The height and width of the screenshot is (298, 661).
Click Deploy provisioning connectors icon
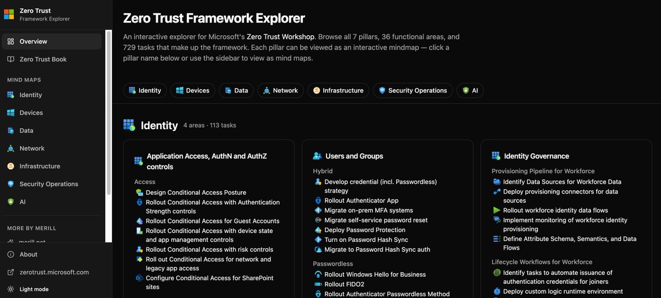click(497, 192)
